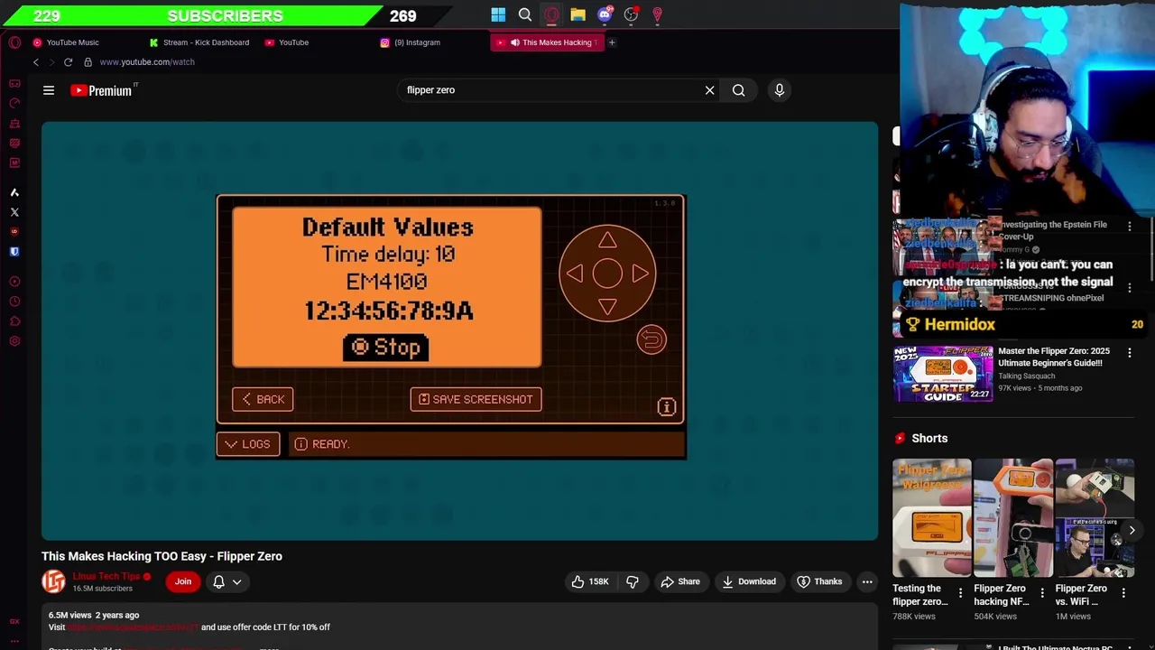This screenshot has height=650, width=1155.
Task: Open Testing the flipper zero short
Action: 932,517
